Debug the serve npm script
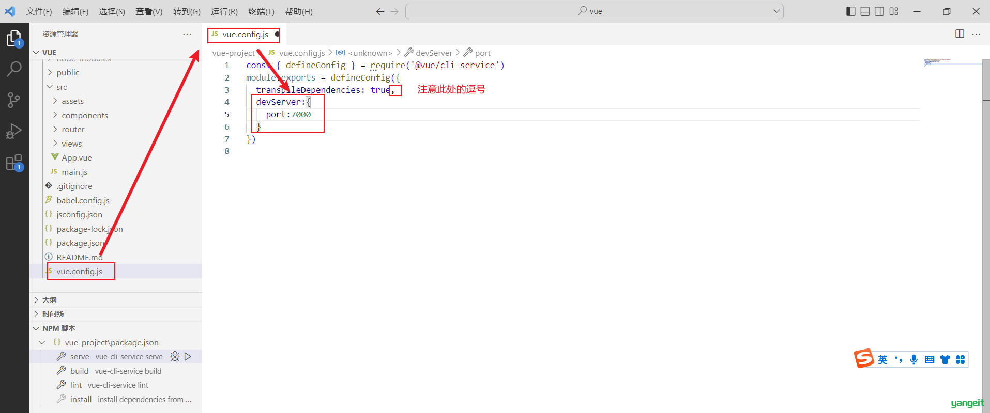The image size is (990, 413). (175, 357)
